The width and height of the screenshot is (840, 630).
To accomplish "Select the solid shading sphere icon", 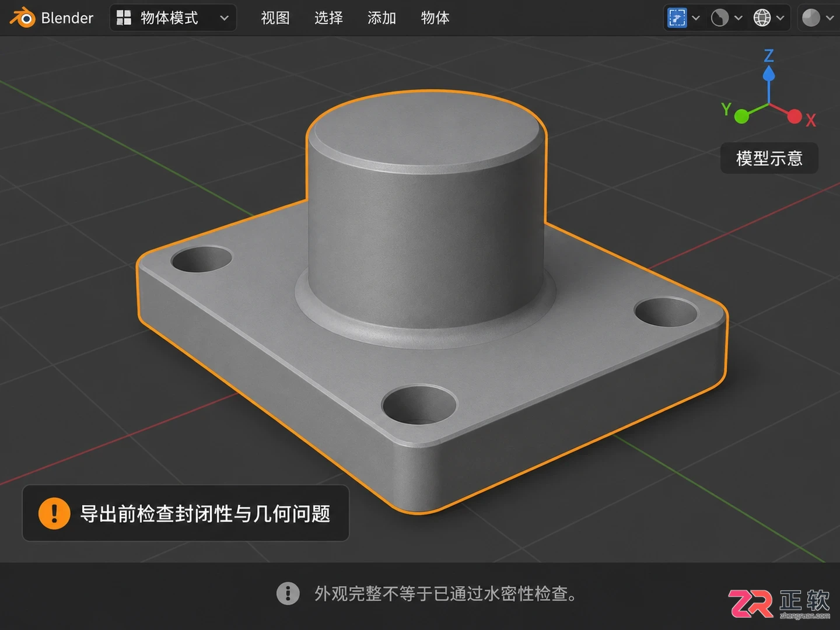I will click(811, 18).
